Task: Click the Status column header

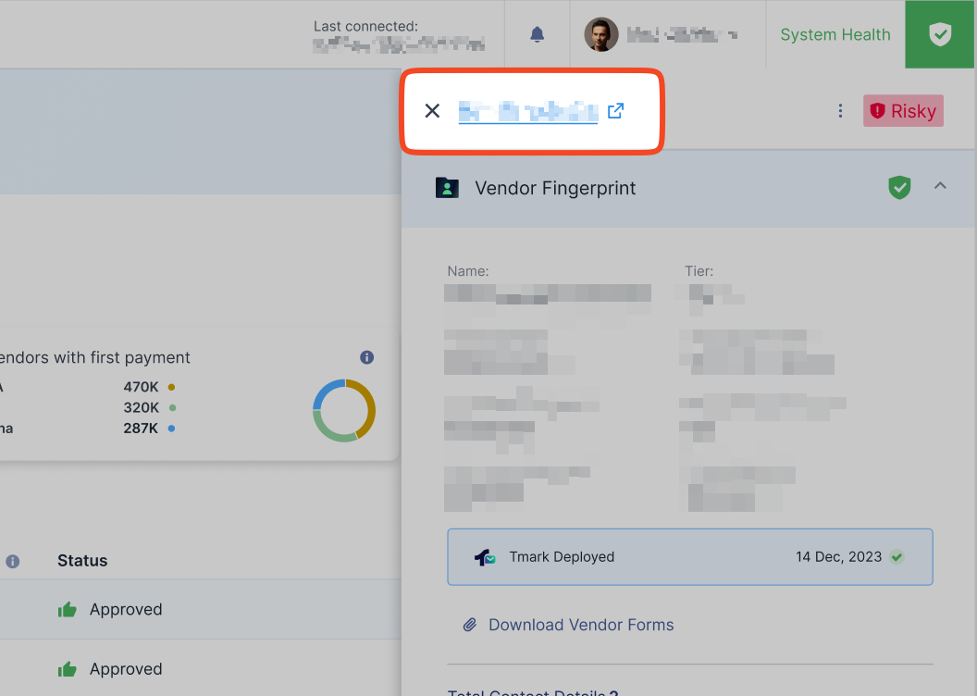Action: point(82,561)
